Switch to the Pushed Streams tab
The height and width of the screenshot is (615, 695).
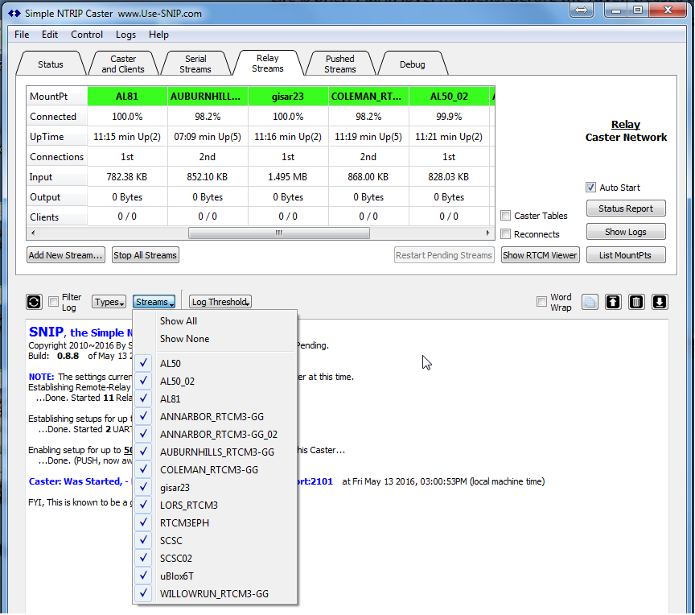pyautogui.click(x=339, y=64)
